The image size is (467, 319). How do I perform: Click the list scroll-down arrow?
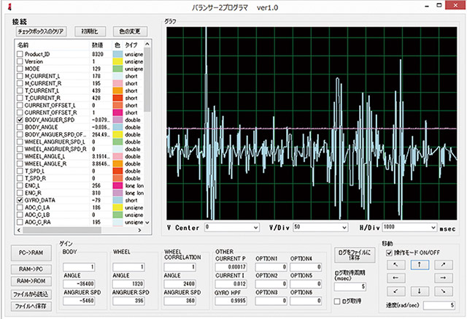pyautogui.click(x=147, y=223)
